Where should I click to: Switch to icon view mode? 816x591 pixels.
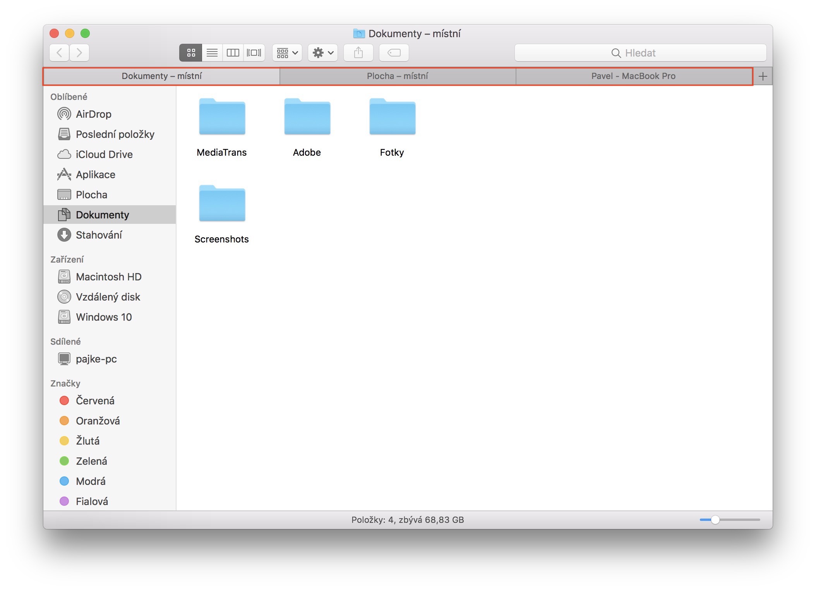tap(190, 53)
